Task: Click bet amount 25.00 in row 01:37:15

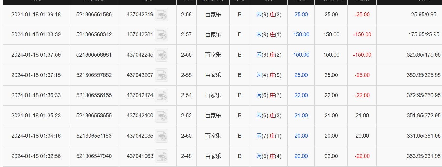Action: [301, 75]
